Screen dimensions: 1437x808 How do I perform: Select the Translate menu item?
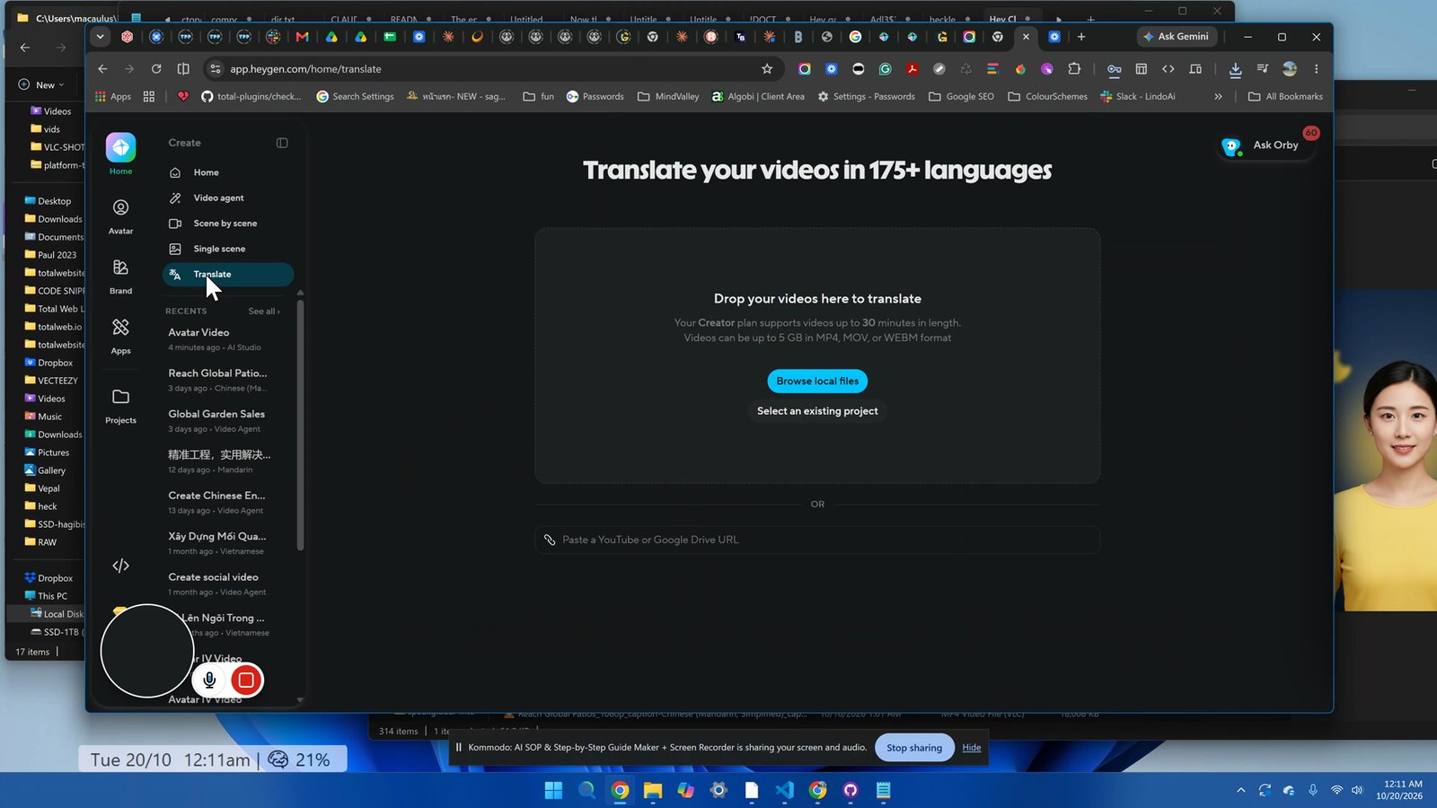(x=228, y=275)
